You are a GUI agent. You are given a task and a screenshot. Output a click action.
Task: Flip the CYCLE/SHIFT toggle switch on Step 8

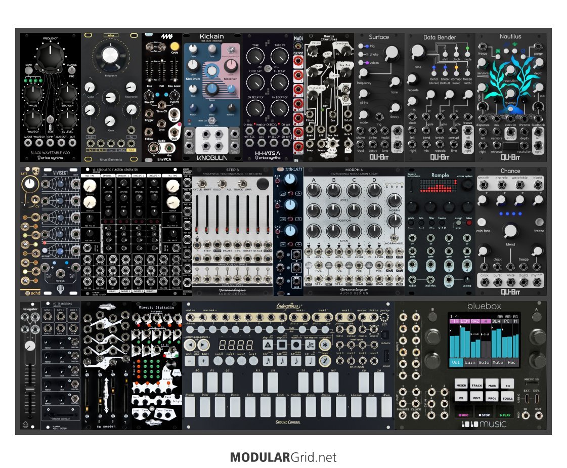pos(202,183)
